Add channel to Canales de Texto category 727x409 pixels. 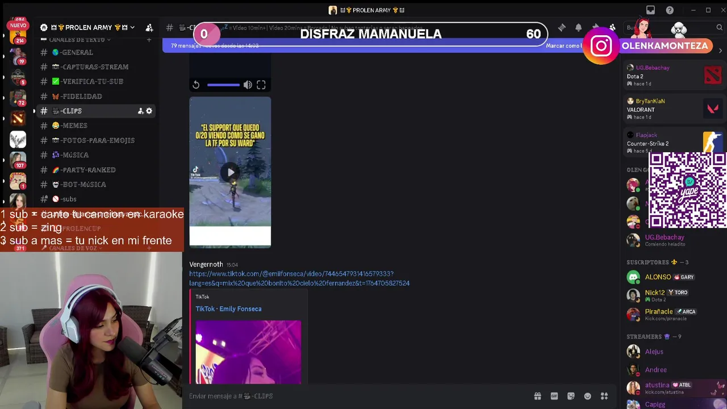[149, 40]
